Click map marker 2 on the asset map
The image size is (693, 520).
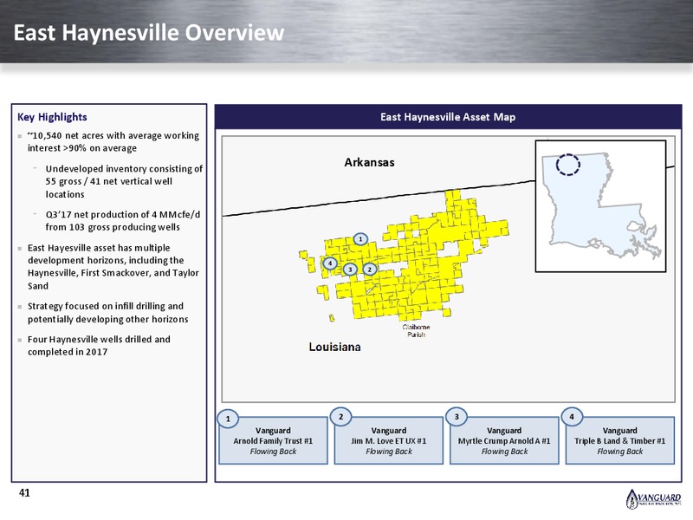click(x=370, y=270)
